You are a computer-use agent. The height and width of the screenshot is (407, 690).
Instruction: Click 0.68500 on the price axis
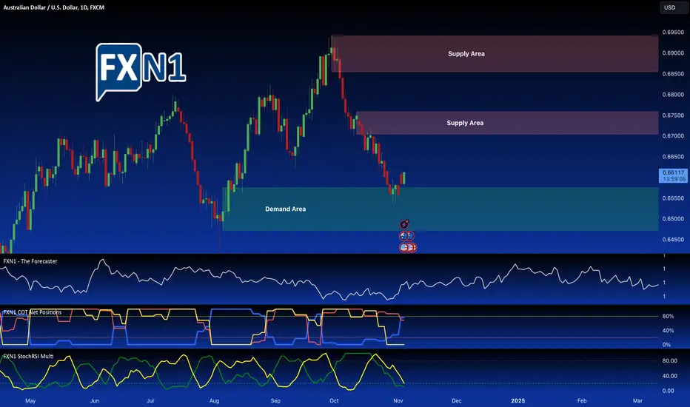673,74
